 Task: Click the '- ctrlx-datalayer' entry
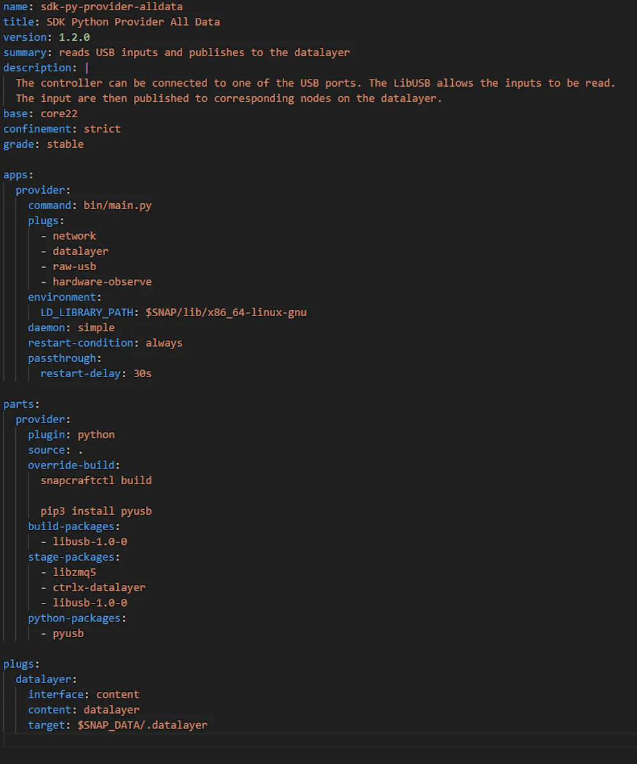(x=93, y=587)
